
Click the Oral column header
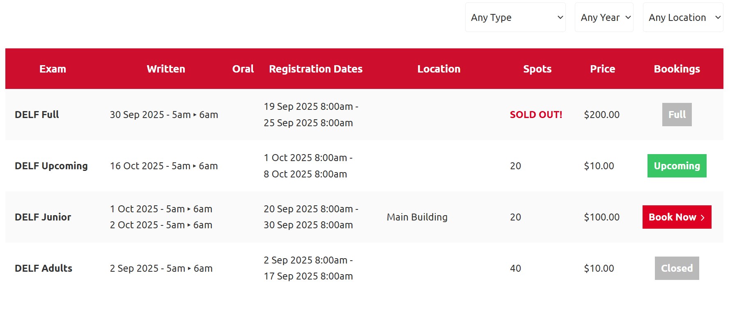click(243, 69)
